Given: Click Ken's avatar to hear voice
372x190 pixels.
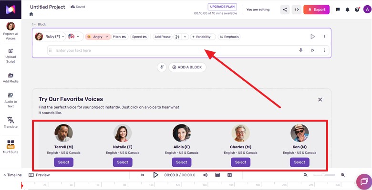Looking at the screenshot, I should 300,133.
